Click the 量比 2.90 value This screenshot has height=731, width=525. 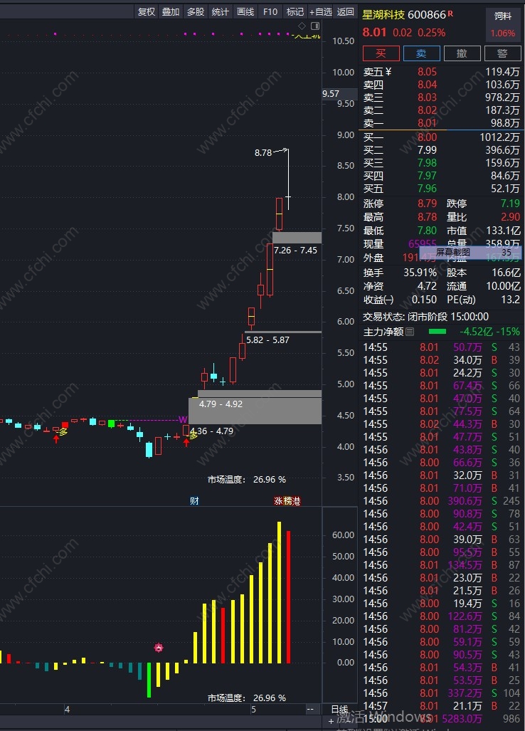coord(511,217)
